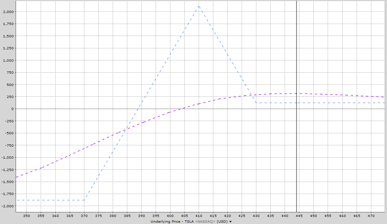Click the -1,750 y-axis value label
The height and width of the screenshot is (224, 387).
(8, 194)
